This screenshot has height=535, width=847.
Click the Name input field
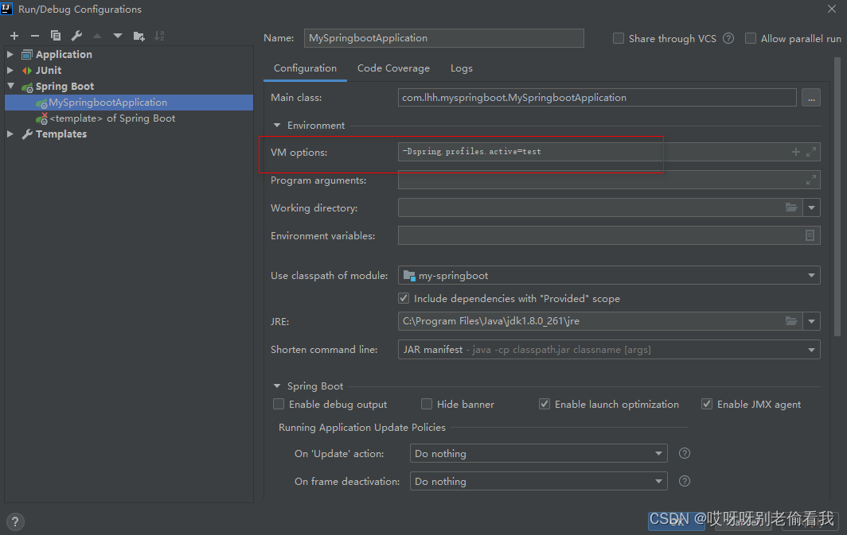click(444, 38)
